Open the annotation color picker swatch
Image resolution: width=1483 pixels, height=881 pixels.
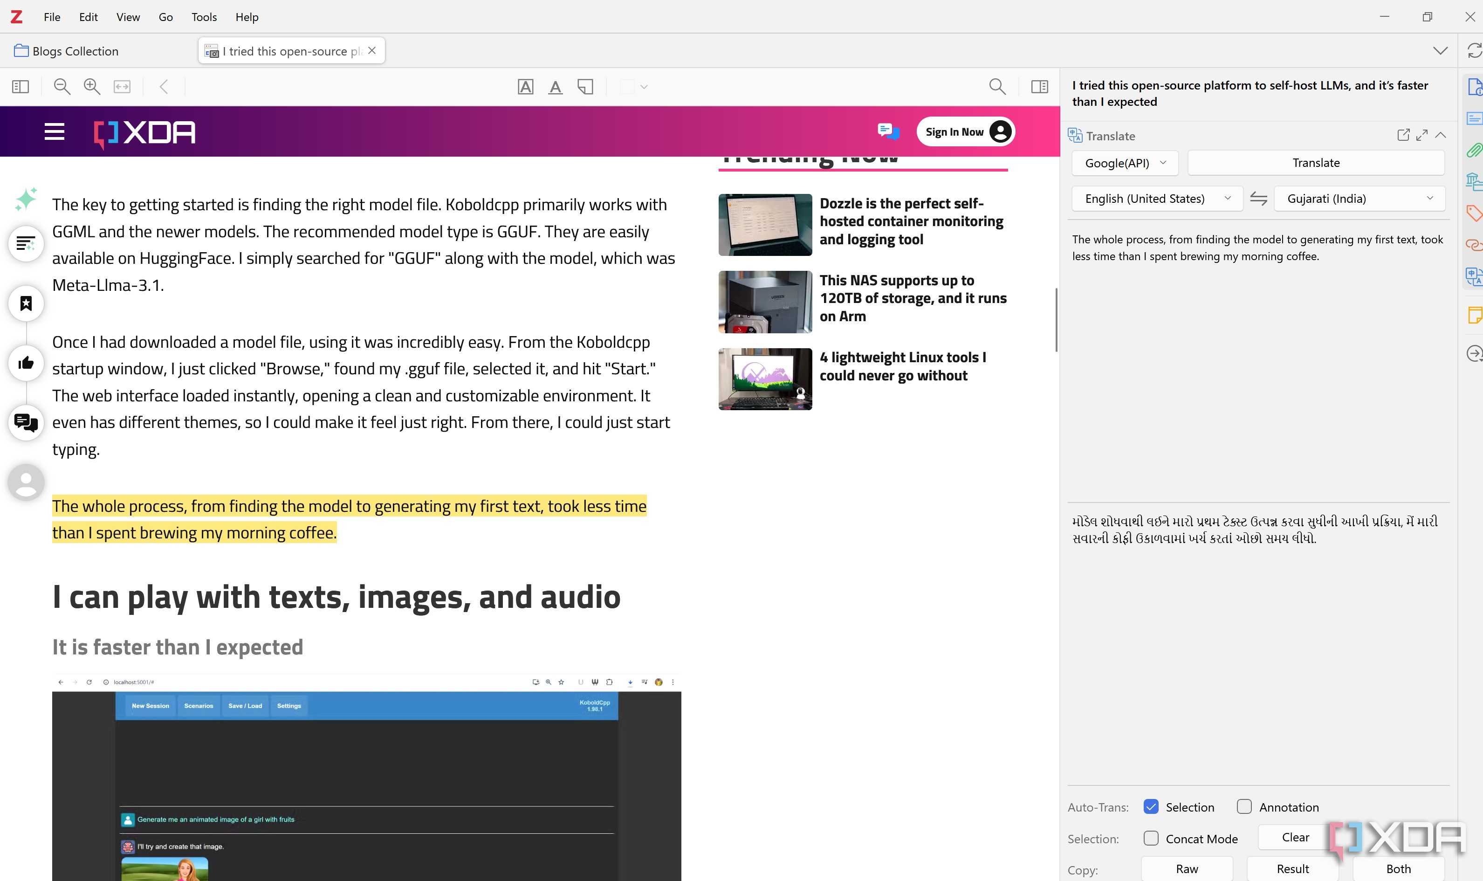pos(627,87)
